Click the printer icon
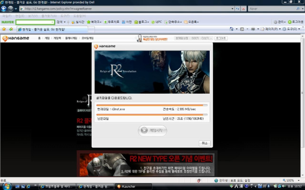This screenshot has height=190, width=305. 253,29
